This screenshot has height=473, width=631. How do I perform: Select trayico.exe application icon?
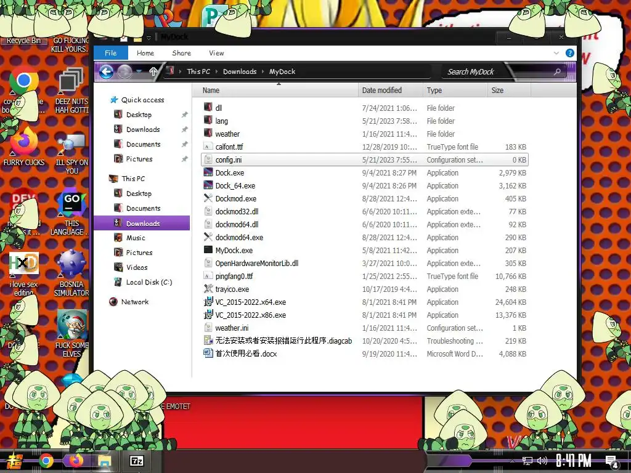208,289
